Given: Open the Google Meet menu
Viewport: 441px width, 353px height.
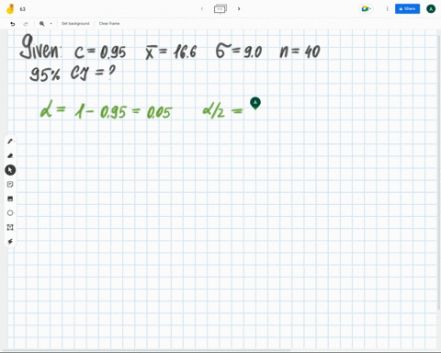Looking at the screenshot, I should coord(367,9).
